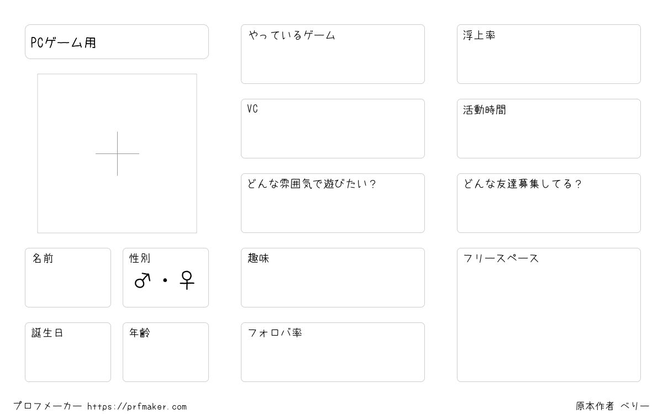The height and width of the screenshot is (414, 663).
Task: Click the 浮上率 field
Action: tap(549, 54)
